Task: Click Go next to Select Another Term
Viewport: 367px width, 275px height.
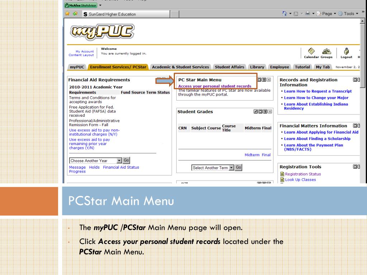Action: point(238,168)
